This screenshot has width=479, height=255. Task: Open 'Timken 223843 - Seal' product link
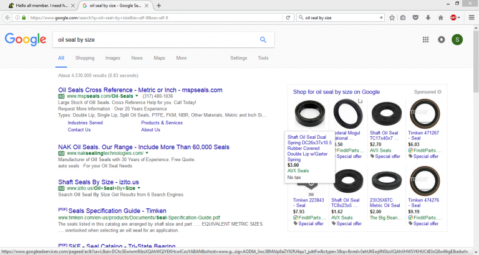coord(307,203)
